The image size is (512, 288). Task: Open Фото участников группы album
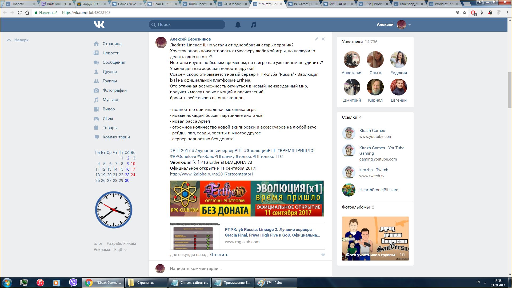pyautogui.click(x=375, y=238)
